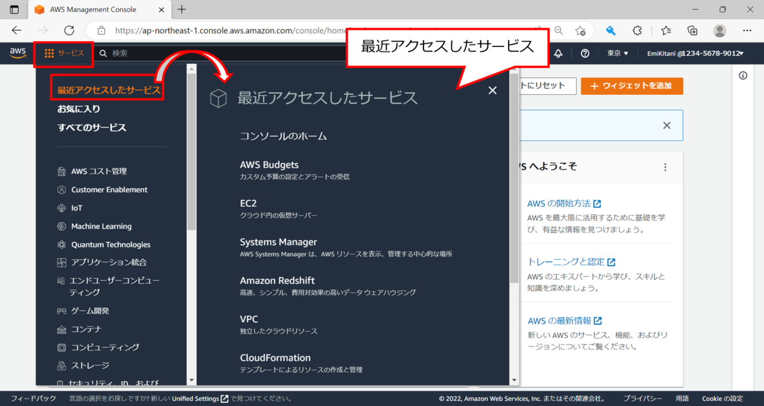Open the Services grid menu

[x=64, y=53]
